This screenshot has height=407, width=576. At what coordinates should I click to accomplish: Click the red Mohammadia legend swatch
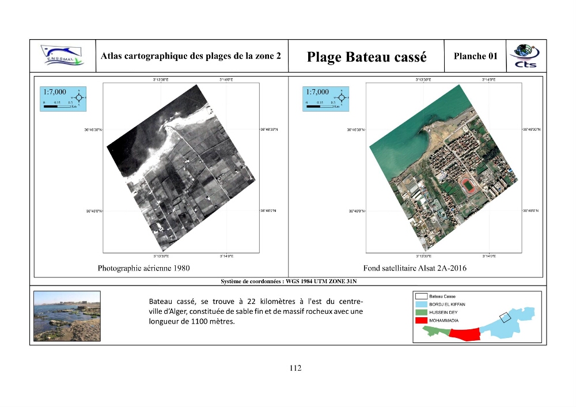tap(422, 321)
